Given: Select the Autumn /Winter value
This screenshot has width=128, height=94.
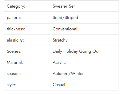Looking at the screenshot, I should [x=68, y=73].
